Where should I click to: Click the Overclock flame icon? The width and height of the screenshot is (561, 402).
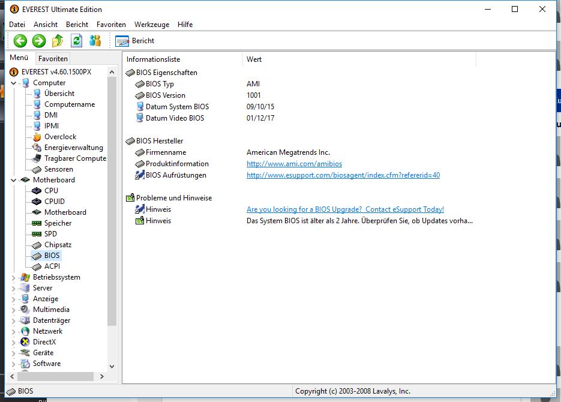click(x=37, y=137)
